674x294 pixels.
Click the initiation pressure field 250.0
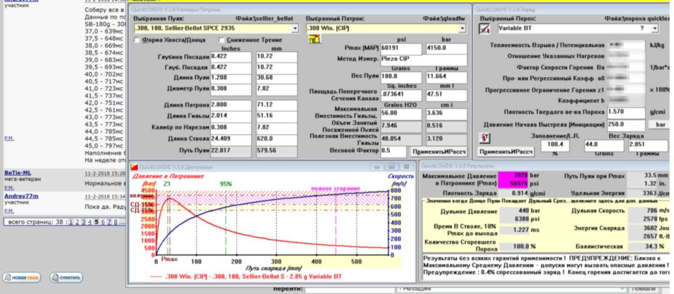pos(626,125)
